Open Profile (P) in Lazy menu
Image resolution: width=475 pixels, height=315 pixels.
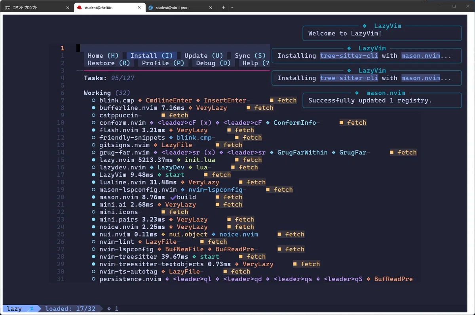[163, 63]
